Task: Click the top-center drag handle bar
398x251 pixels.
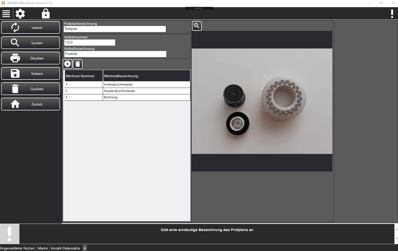Action: [199, 8]
